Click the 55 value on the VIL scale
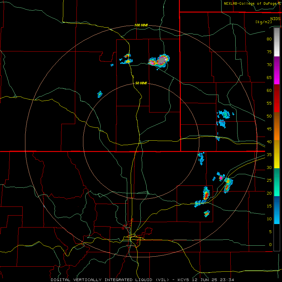The width and height of the screenshot is (282, 282). [x=269, y=103]
